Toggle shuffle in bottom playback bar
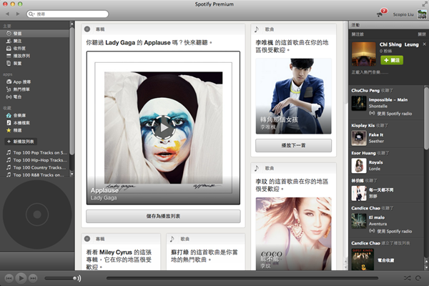This screenshot has height=286, width=429. tap(407, 277)
